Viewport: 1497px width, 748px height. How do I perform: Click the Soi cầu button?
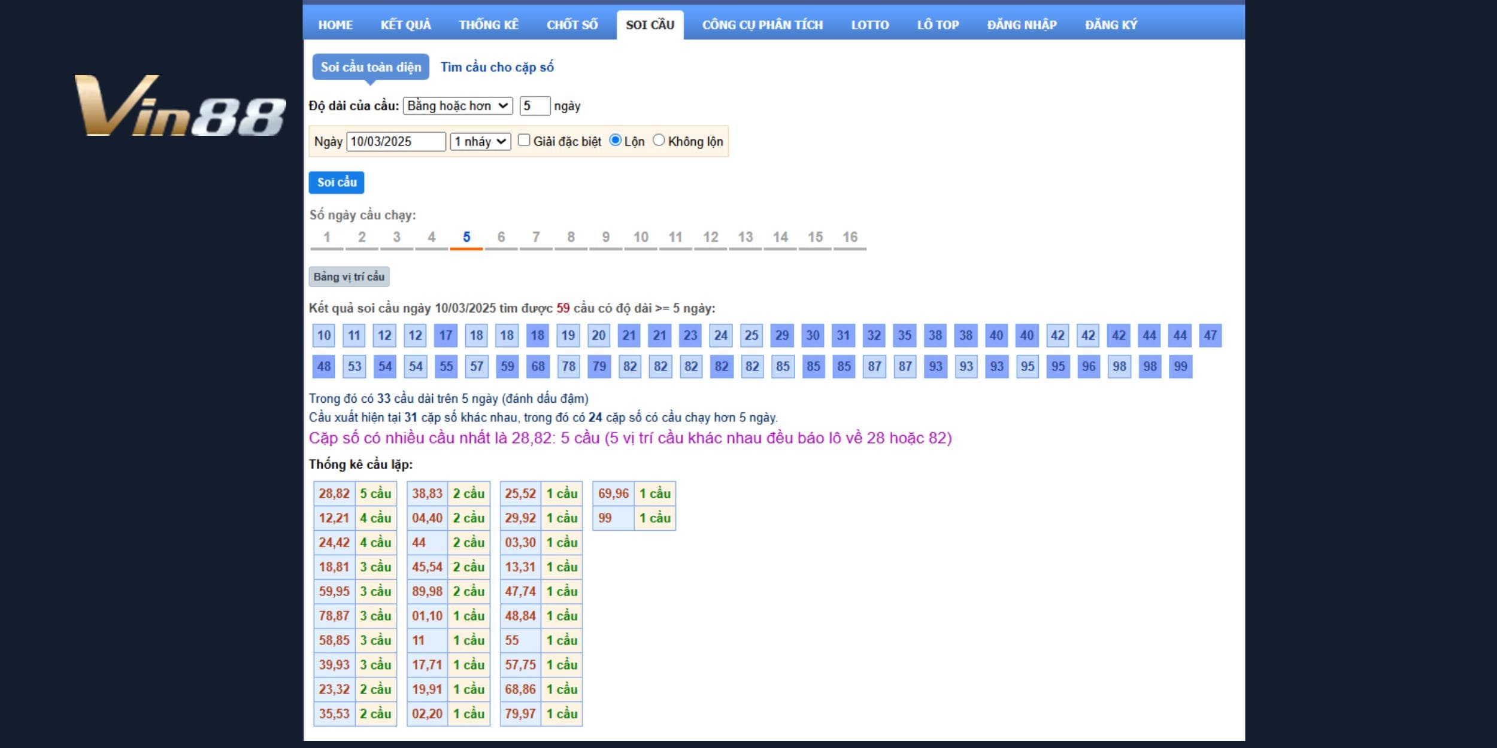click(337, 183)
